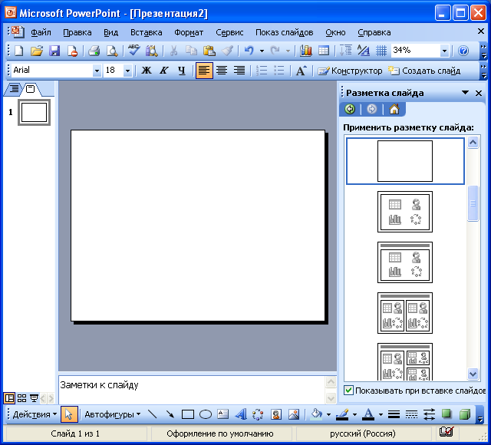
Task: Select the Arrow drawing tool
Action: click(x=170, y=414)
